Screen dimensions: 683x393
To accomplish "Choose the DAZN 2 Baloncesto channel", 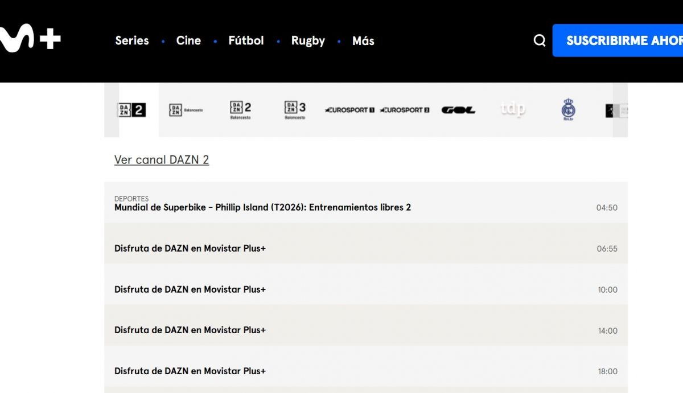I will (240, 109).
